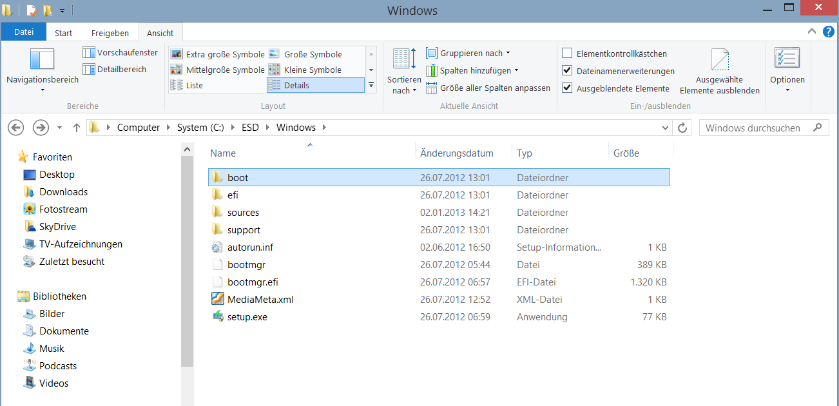Toggle Dateinamenerweiterungen checkbox
The image size is (839, 406).
point(567,71)
